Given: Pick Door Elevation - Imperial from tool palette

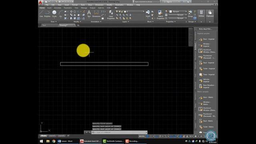Looking at the screenshot, I should [207, 86].
